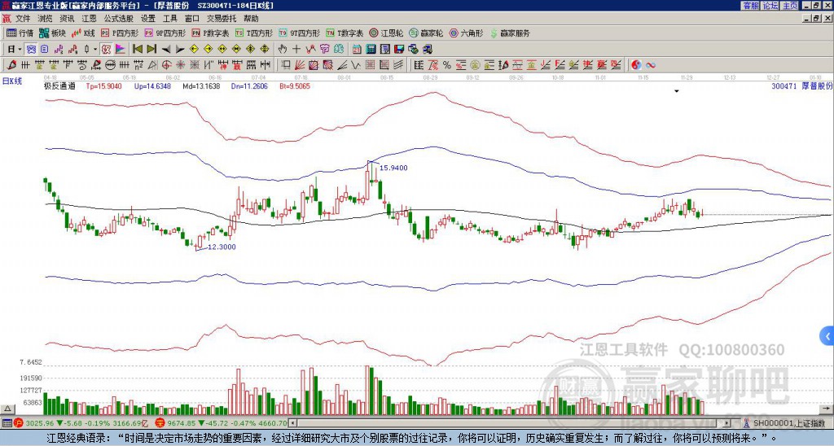Click the 15.9400 high price label
This screenshot has width=834, height=446.
[393, 168]
